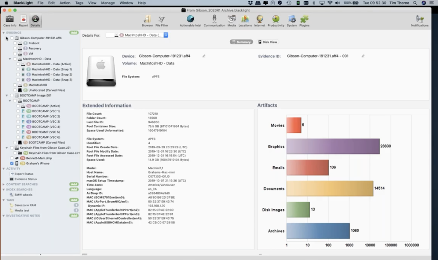Image resolution: width=438 pixels, height=260 pixels.
Task: Collapse the TAGS section
Action: point(3,200)
